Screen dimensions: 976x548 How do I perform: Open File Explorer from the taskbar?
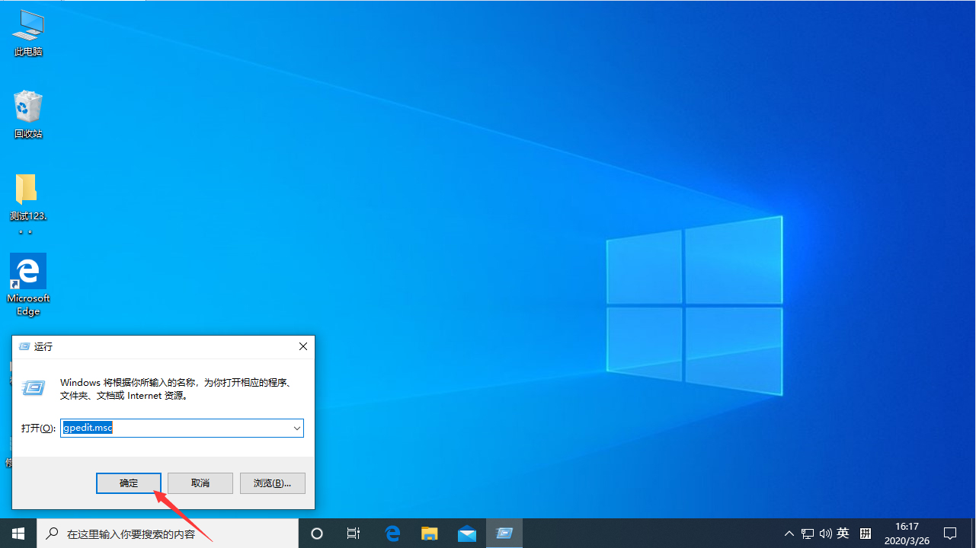point(429,533)
